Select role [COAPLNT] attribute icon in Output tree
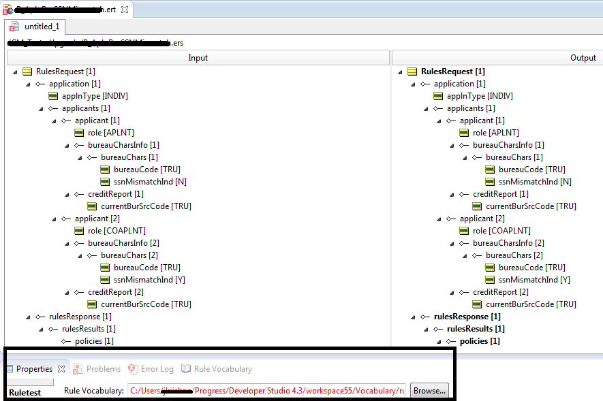This screenshot has height=401, width=603. 464,231
